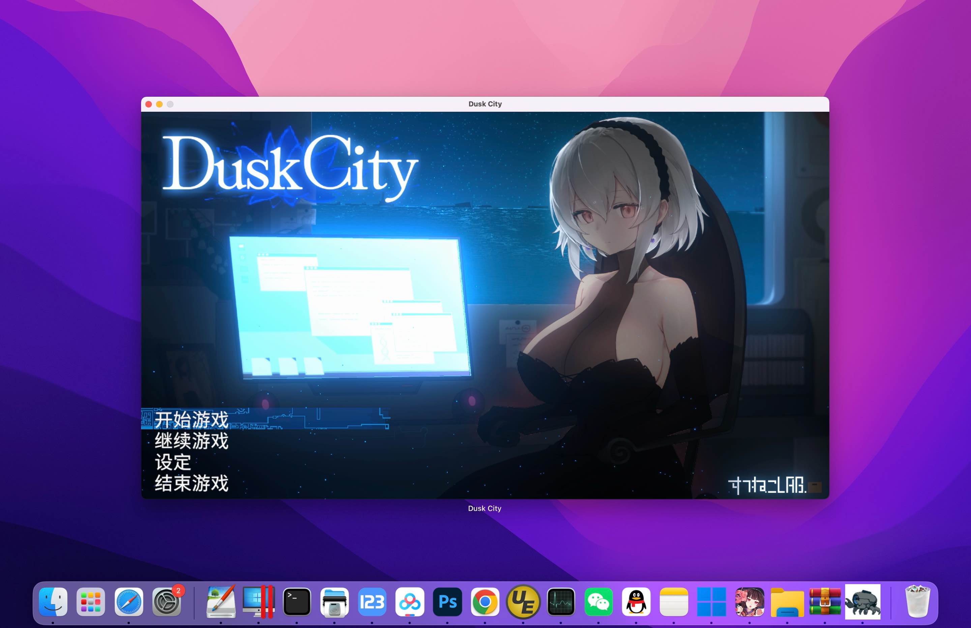This screenshot has width=971, height=628.
Task: Click the Dusk City window title bar
Action: click(x=485, y=104)
